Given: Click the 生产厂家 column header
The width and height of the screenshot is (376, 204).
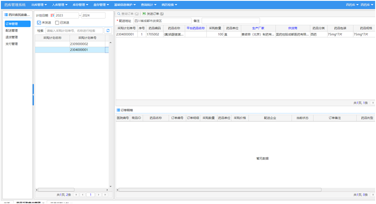Looking at the screenshot, I should pyautogui.click(x=258, y=28).
